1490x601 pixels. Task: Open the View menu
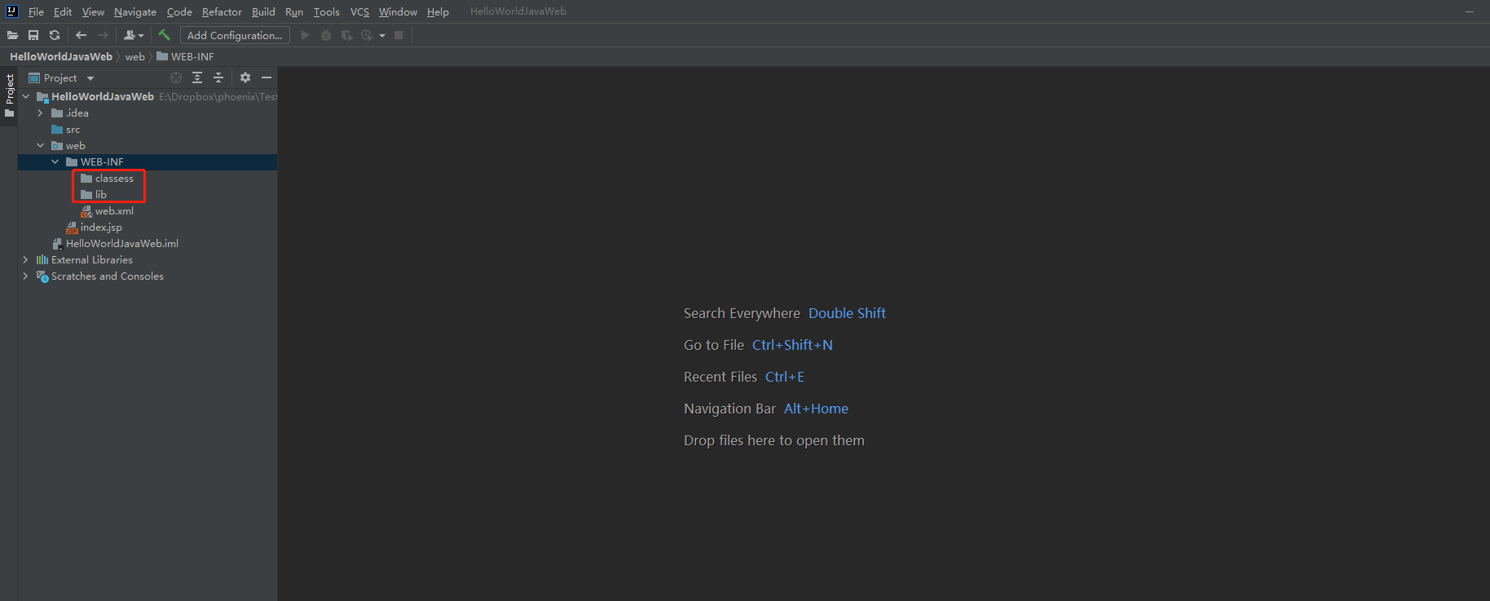click(93, 11)
